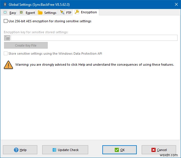Close the Global Settings window

click(176, 4)
